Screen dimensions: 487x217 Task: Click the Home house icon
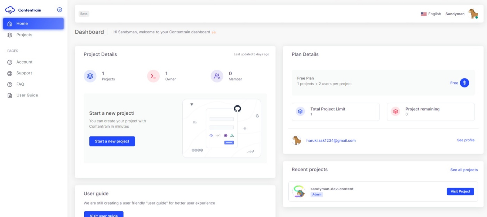10,24
